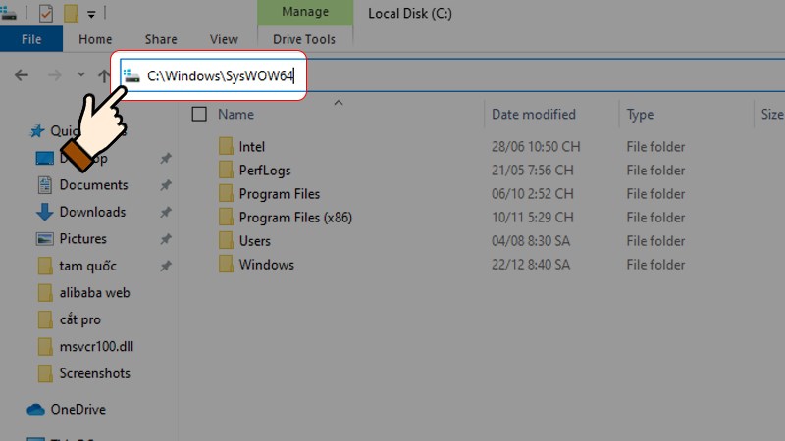
Task: Sort by the Date modified column header
Action: click(533, 115)
